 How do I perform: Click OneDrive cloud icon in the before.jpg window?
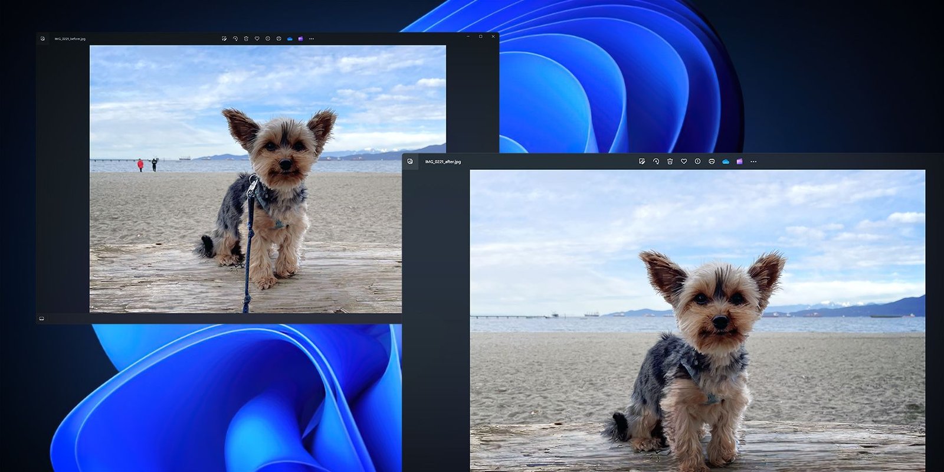[290, 39]
